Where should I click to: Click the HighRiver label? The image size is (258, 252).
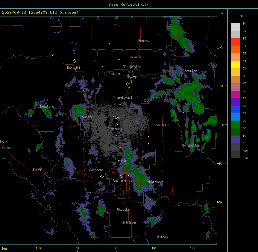[129, 222]
